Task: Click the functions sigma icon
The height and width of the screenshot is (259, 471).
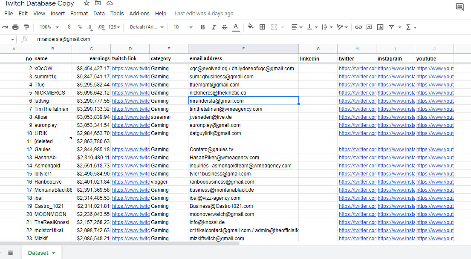Action: [x=408, y=27]
